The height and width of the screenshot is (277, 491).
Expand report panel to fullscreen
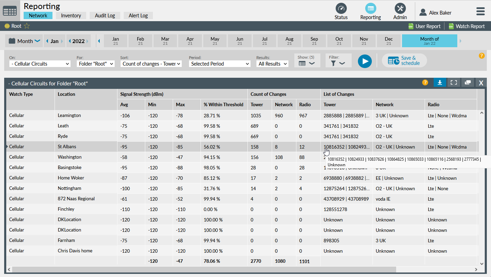click(453, 82)
